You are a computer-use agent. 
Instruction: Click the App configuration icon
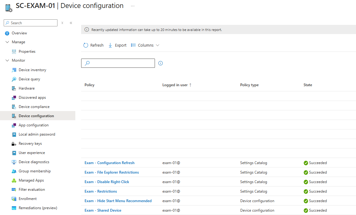click(14, 125)
